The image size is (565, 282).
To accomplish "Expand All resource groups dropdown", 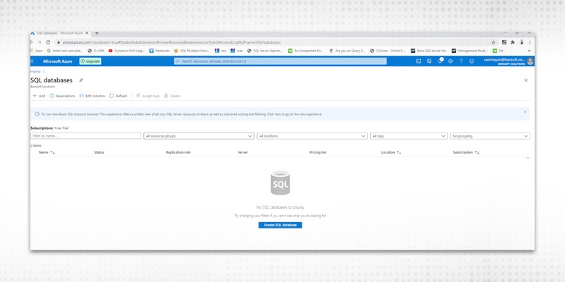I will click(x=199, y=136).
